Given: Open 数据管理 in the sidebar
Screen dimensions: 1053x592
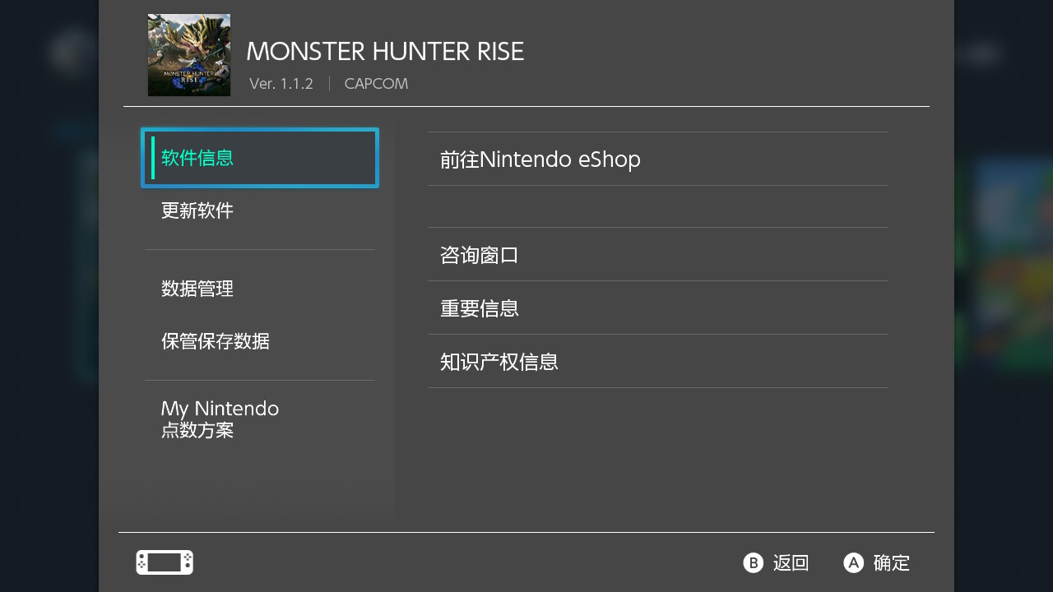Looking at the screenshot, I should point(260,289).
